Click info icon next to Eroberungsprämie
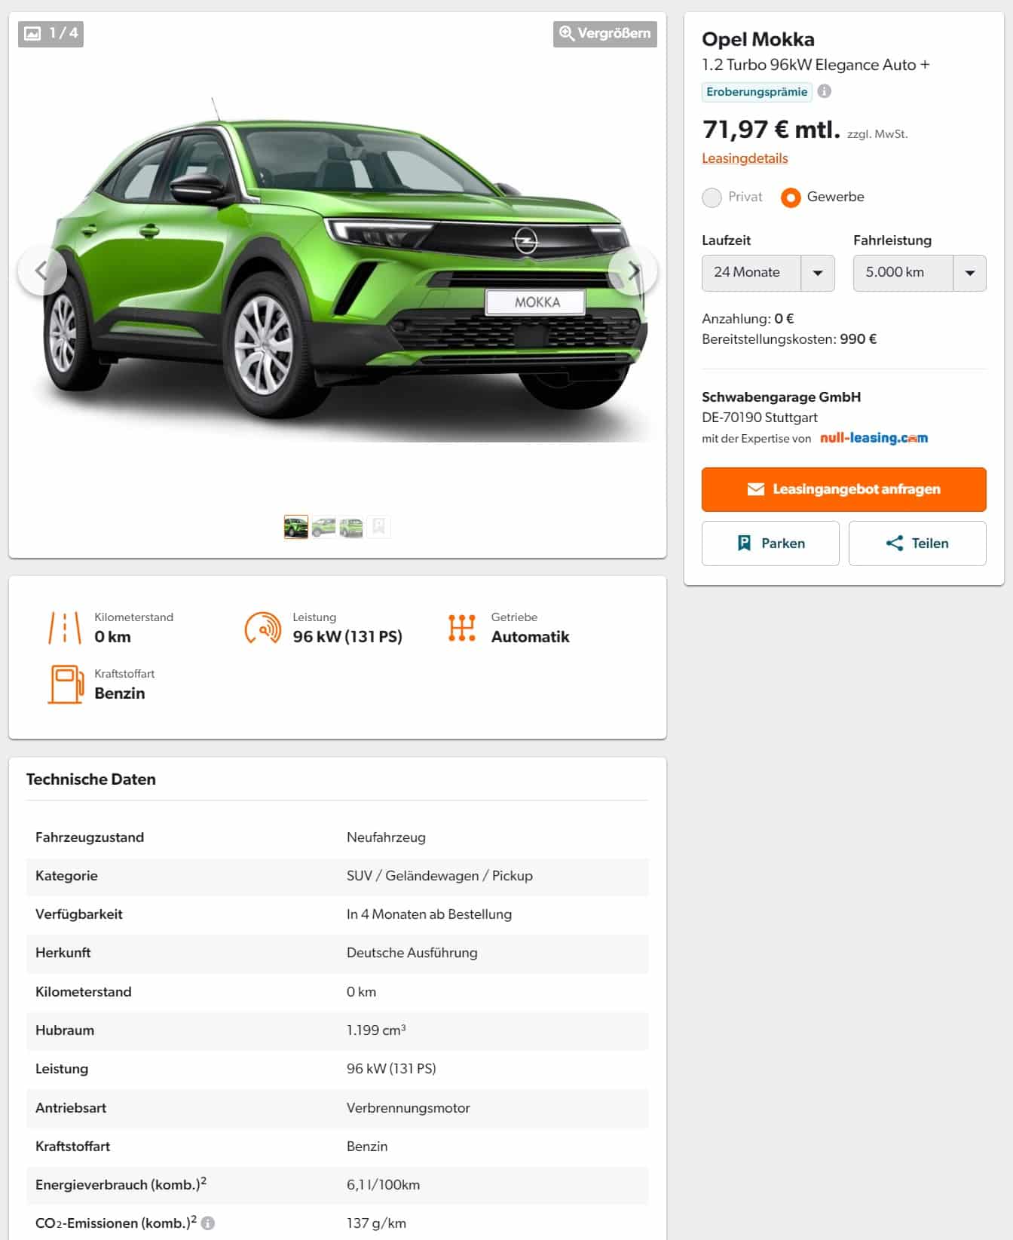 click(x=825, y=91)
